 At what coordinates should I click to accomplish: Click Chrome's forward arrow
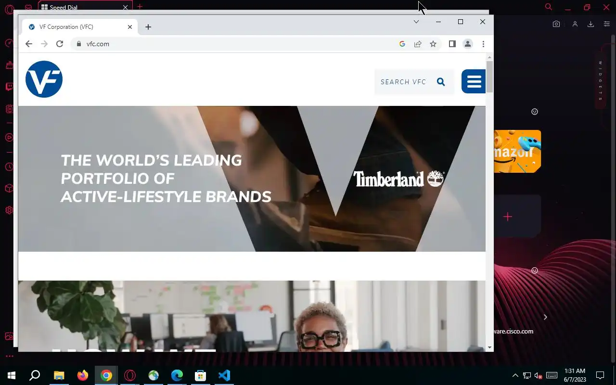[x=44, y=44]
